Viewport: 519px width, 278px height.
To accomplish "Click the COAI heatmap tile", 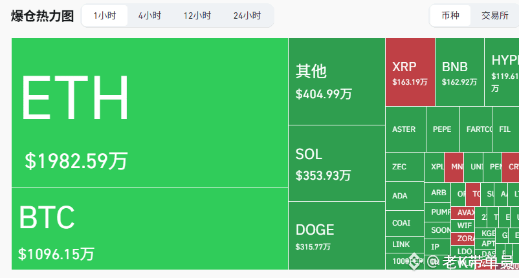I will [x=405, y=223].
